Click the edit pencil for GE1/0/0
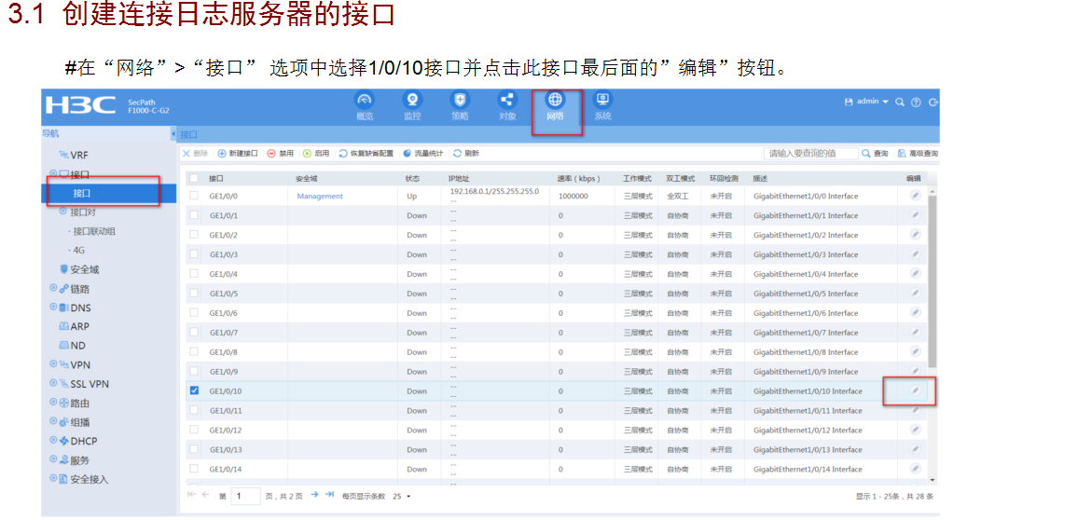The width and height of the screenshot is (1078, 520). pyautogui.click(x=915, y=196)
